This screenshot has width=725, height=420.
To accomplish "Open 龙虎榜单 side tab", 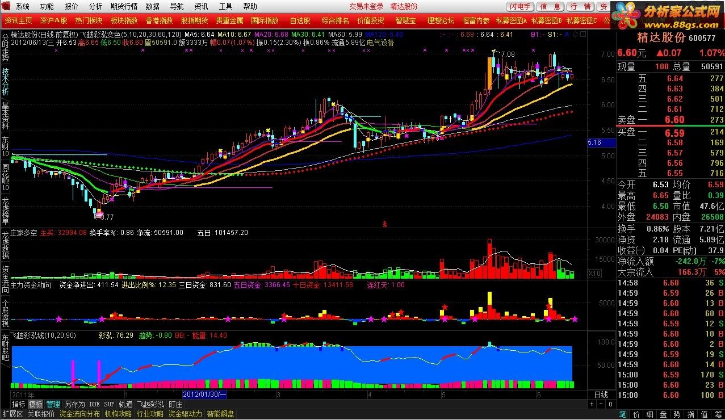I will tap(5, 211).
